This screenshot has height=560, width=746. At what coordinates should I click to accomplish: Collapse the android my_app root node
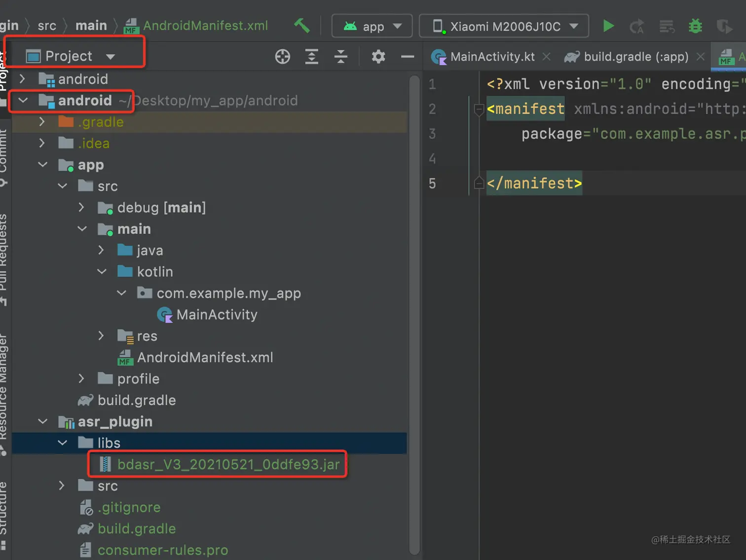click(23, 101)
